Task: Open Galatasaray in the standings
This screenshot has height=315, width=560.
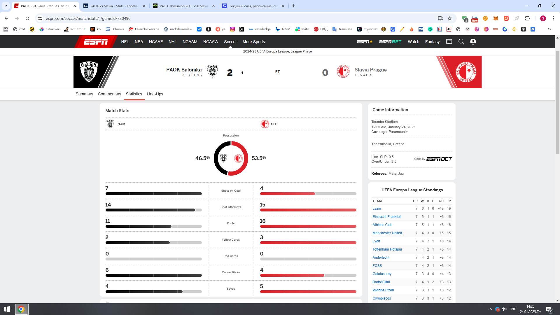Action: (382, 274)
